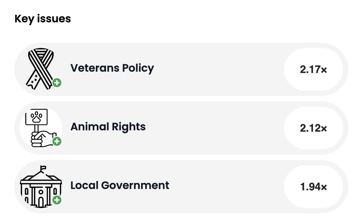
Task: Click the paw print on the protest sign
Action: pyautogui.click(x=36, y=117)
